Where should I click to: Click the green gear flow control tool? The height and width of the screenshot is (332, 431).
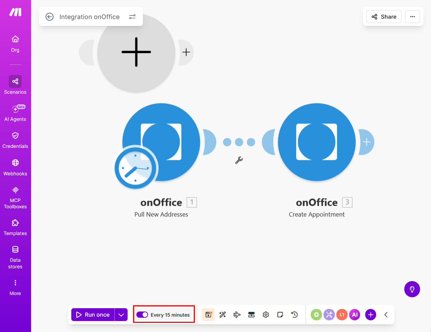point(316,315)
